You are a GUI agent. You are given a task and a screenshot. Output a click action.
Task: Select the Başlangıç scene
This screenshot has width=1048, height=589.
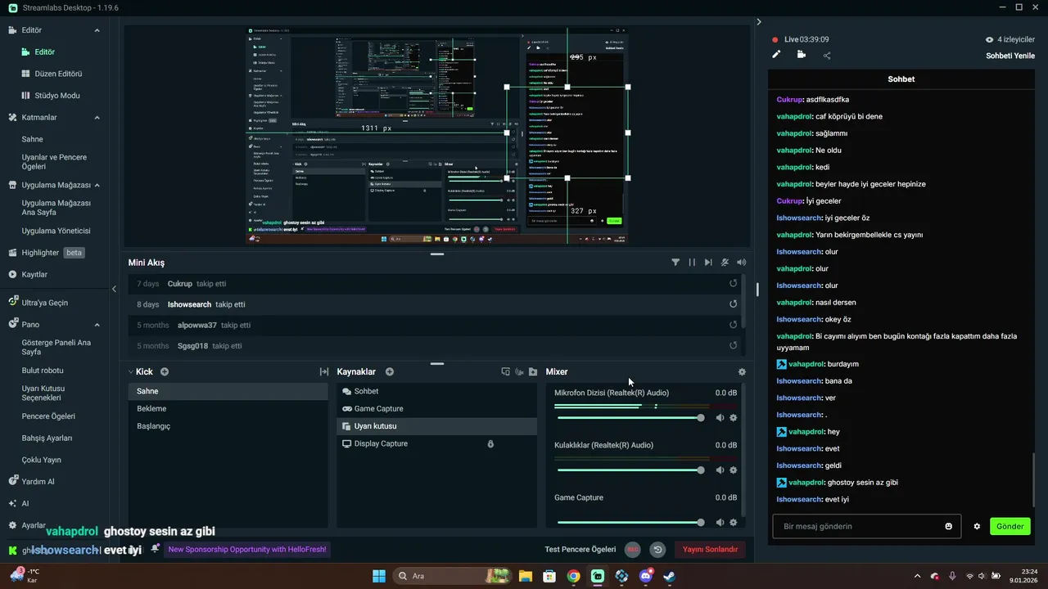(228, 426)
